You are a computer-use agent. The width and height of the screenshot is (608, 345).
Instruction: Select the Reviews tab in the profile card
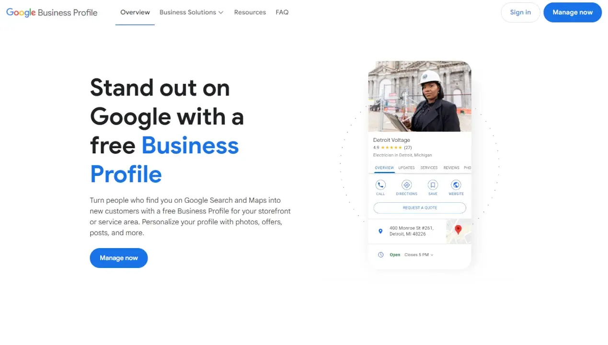pos(451,168)
